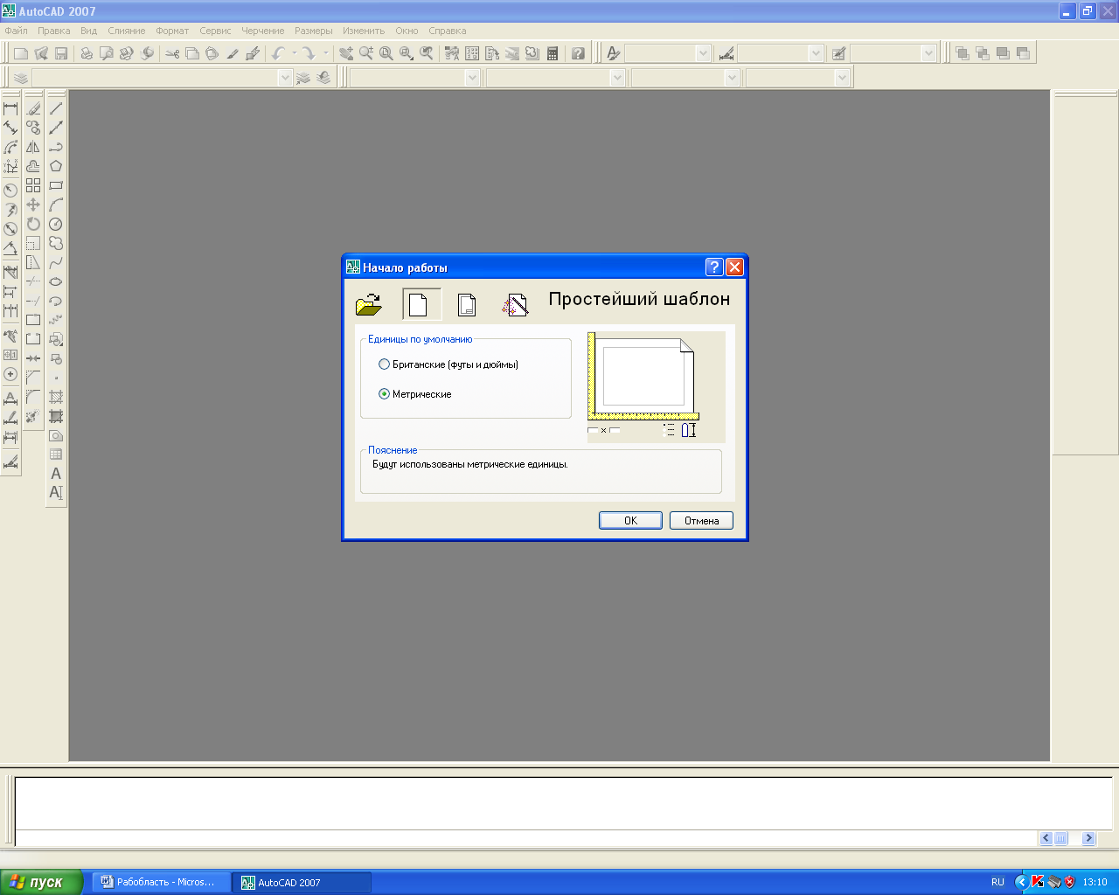Click the Отмена button
1119x895 pixels.
(701, 520)
